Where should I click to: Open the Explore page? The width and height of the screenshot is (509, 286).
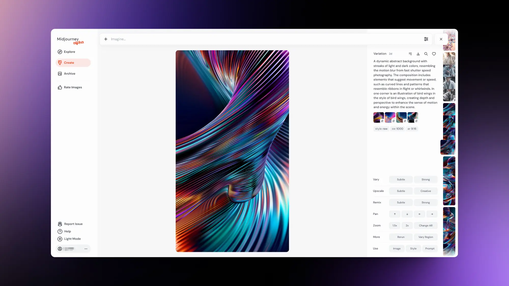(x=73, y=52)
